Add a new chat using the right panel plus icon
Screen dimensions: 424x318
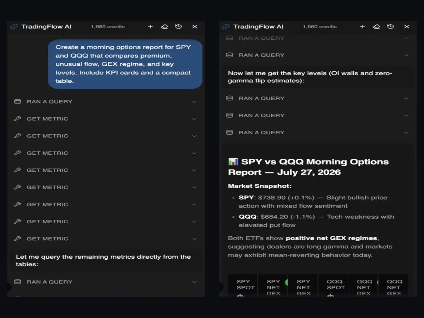coord(362,26)
